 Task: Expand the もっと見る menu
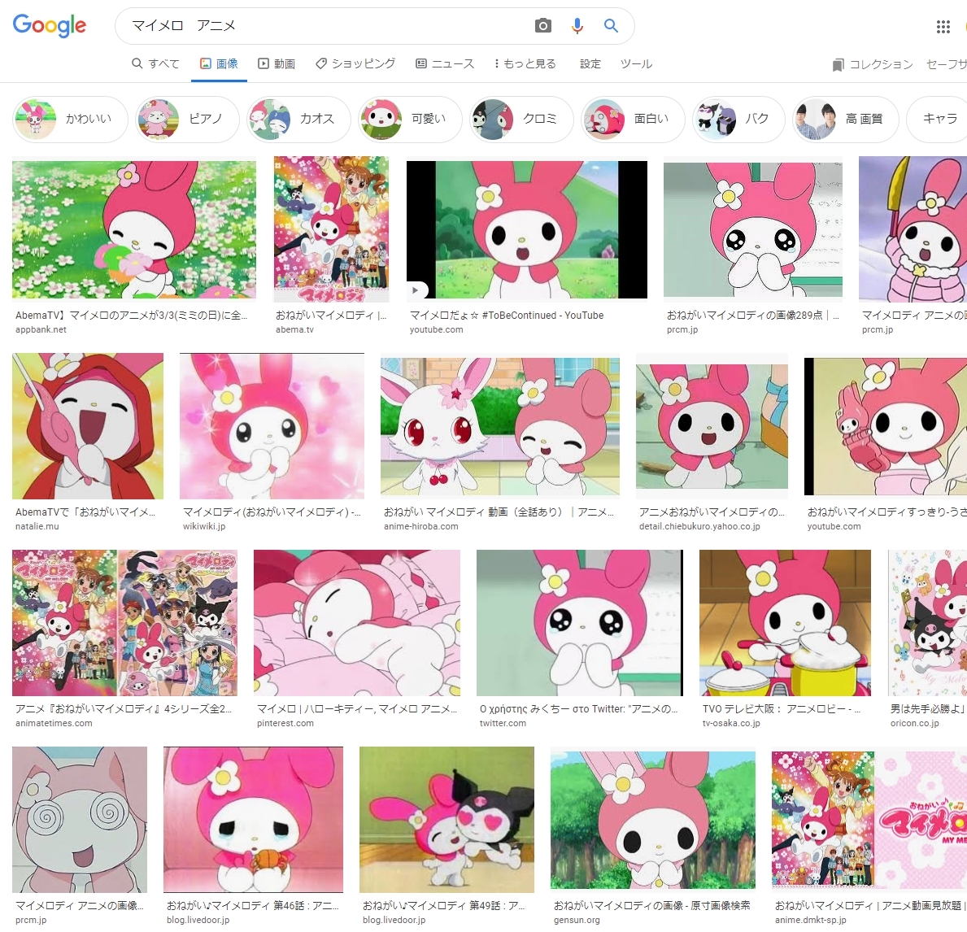click(525, 63)
